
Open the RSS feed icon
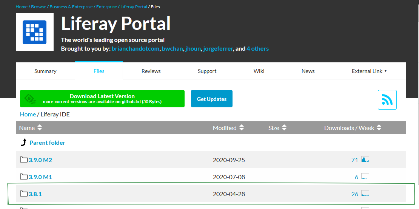click(x=387, y=99)
